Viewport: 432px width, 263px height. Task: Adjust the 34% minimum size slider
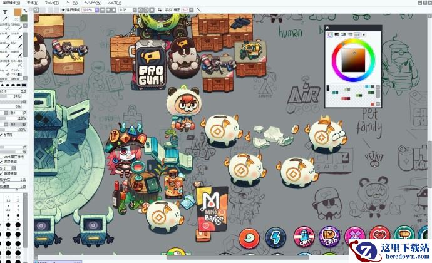click(11, 96)
